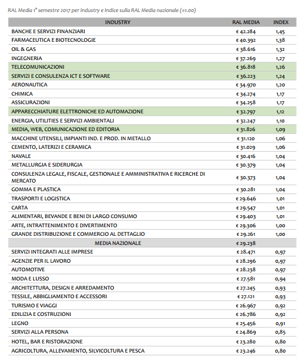The width and height of the screenshot is (303, 360).
Task: Click ALIMENTARI, BEVANDE E BENI DI LARGO CONSUMO
Action: pyautogui.click(x=74, y=216)
